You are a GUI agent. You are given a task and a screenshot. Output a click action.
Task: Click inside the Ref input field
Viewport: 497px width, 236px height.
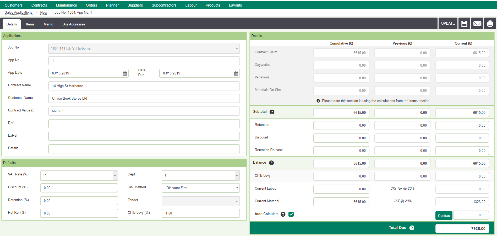click(x=144, y=124)
